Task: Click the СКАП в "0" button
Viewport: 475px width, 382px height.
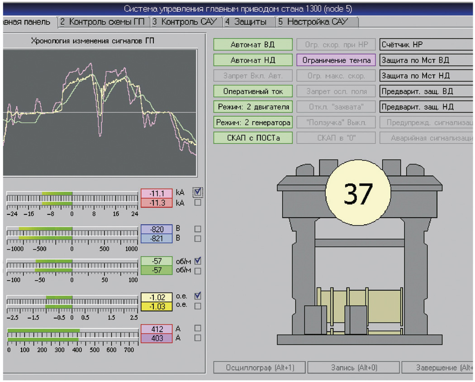Action: pyautogui.click(x=336, y=138)
